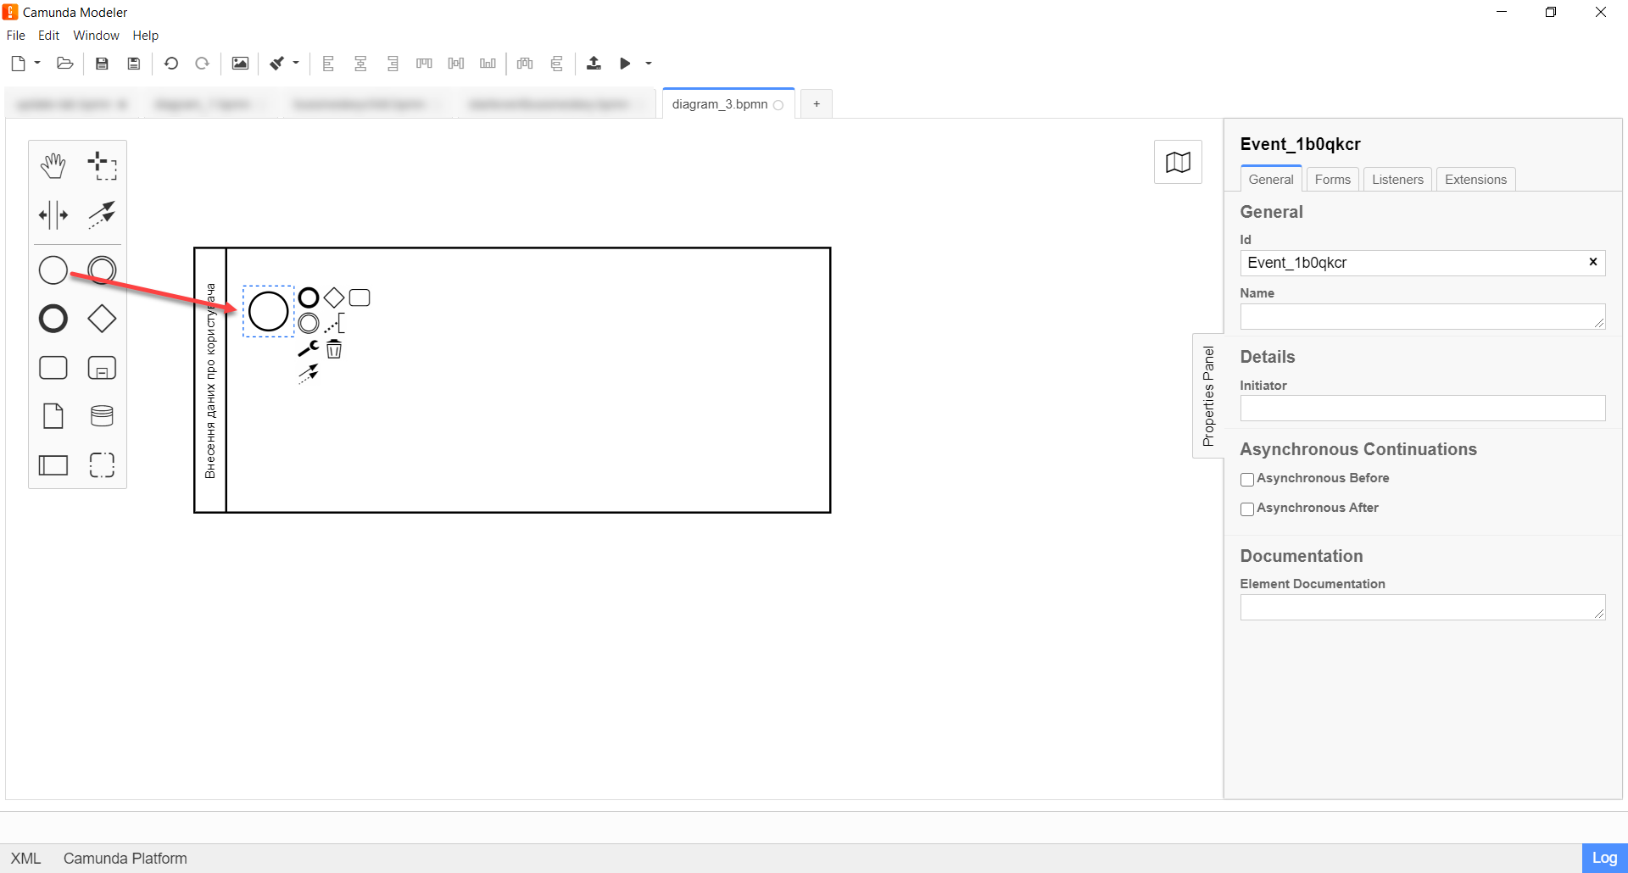Open the Edit menu
Screen dimensions: 1628x873
(x=48, y=36)
